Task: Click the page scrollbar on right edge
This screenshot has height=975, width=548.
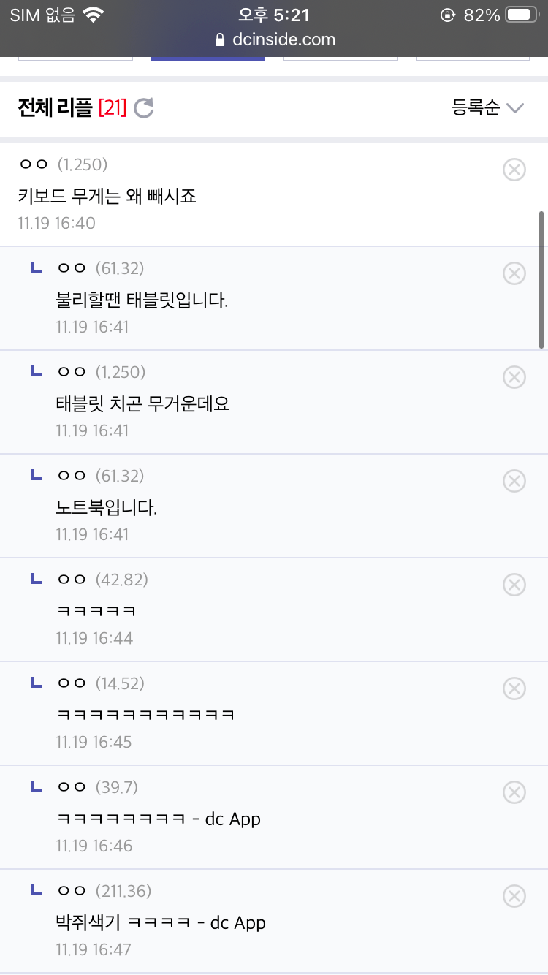Action: 541,279
